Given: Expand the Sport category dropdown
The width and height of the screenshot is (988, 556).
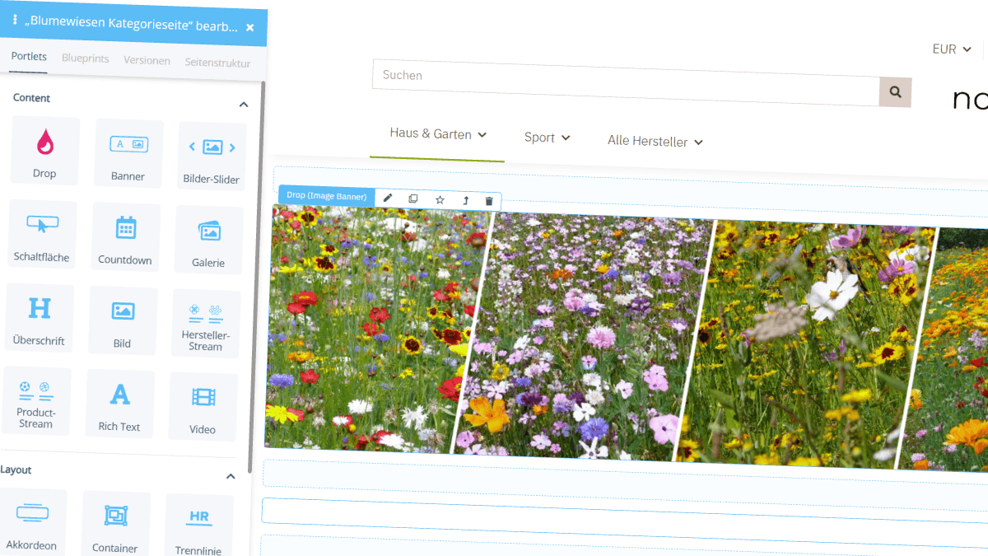Looking at the screenshot, I should coord(547,138).
